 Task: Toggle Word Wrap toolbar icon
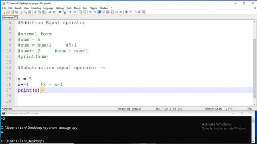tap(90, 12)
